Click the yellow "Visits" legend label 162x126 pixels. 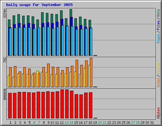click(x=158, y=68)
